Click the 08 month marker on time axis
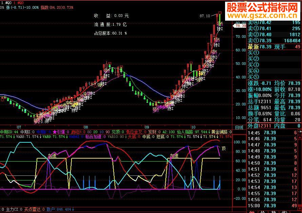 click(86, 127)
